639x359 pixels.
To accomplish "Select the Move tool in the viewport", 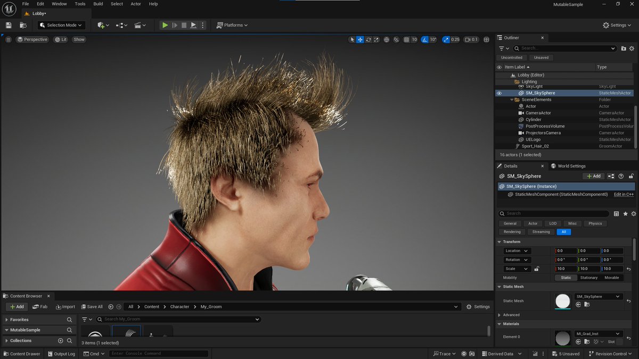I will (x=360, y=39).
